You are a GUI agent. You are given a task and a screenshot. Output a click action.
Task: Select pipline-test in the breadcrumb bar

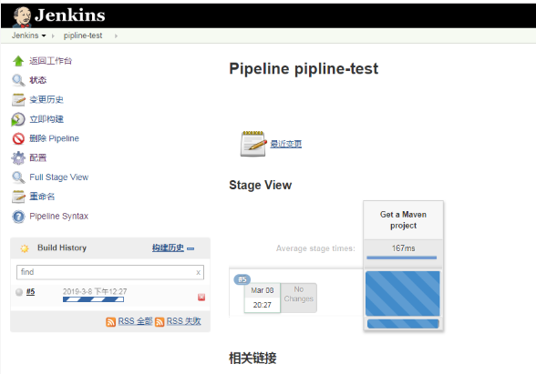(x=83, y=35)
